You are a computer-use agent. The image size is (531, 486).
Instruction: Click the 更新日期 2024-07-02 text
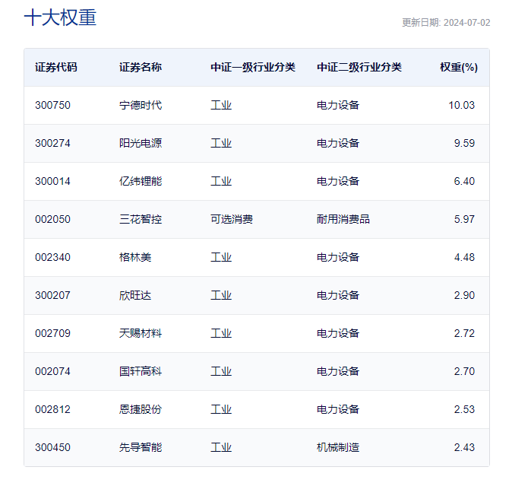(x=446, y=23)
